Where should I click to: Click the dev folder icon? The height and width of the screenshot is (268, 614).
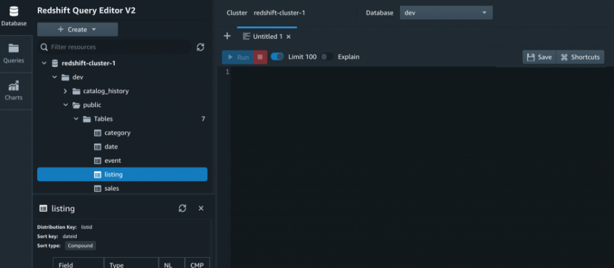pyautogui.click(x=66, y=77)
